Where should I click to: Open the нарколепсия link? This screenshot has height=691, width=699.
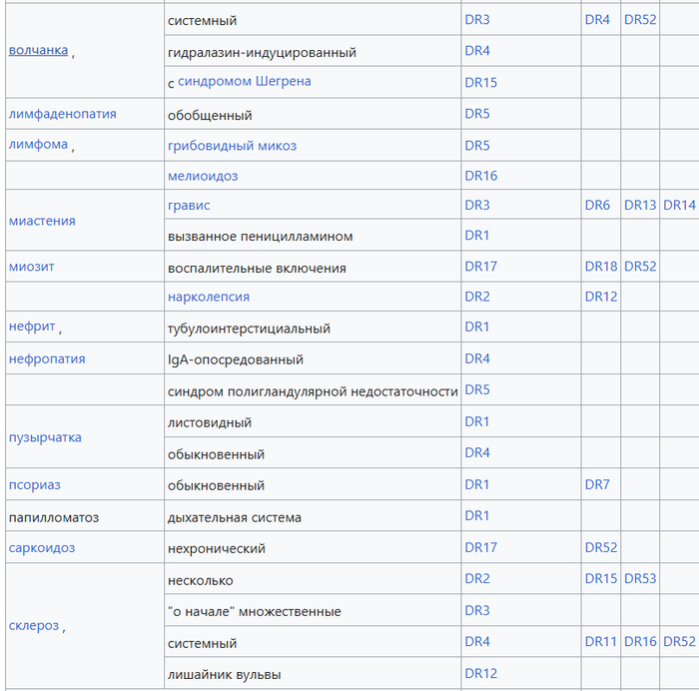pyautogui.click(x=209, y=297)
